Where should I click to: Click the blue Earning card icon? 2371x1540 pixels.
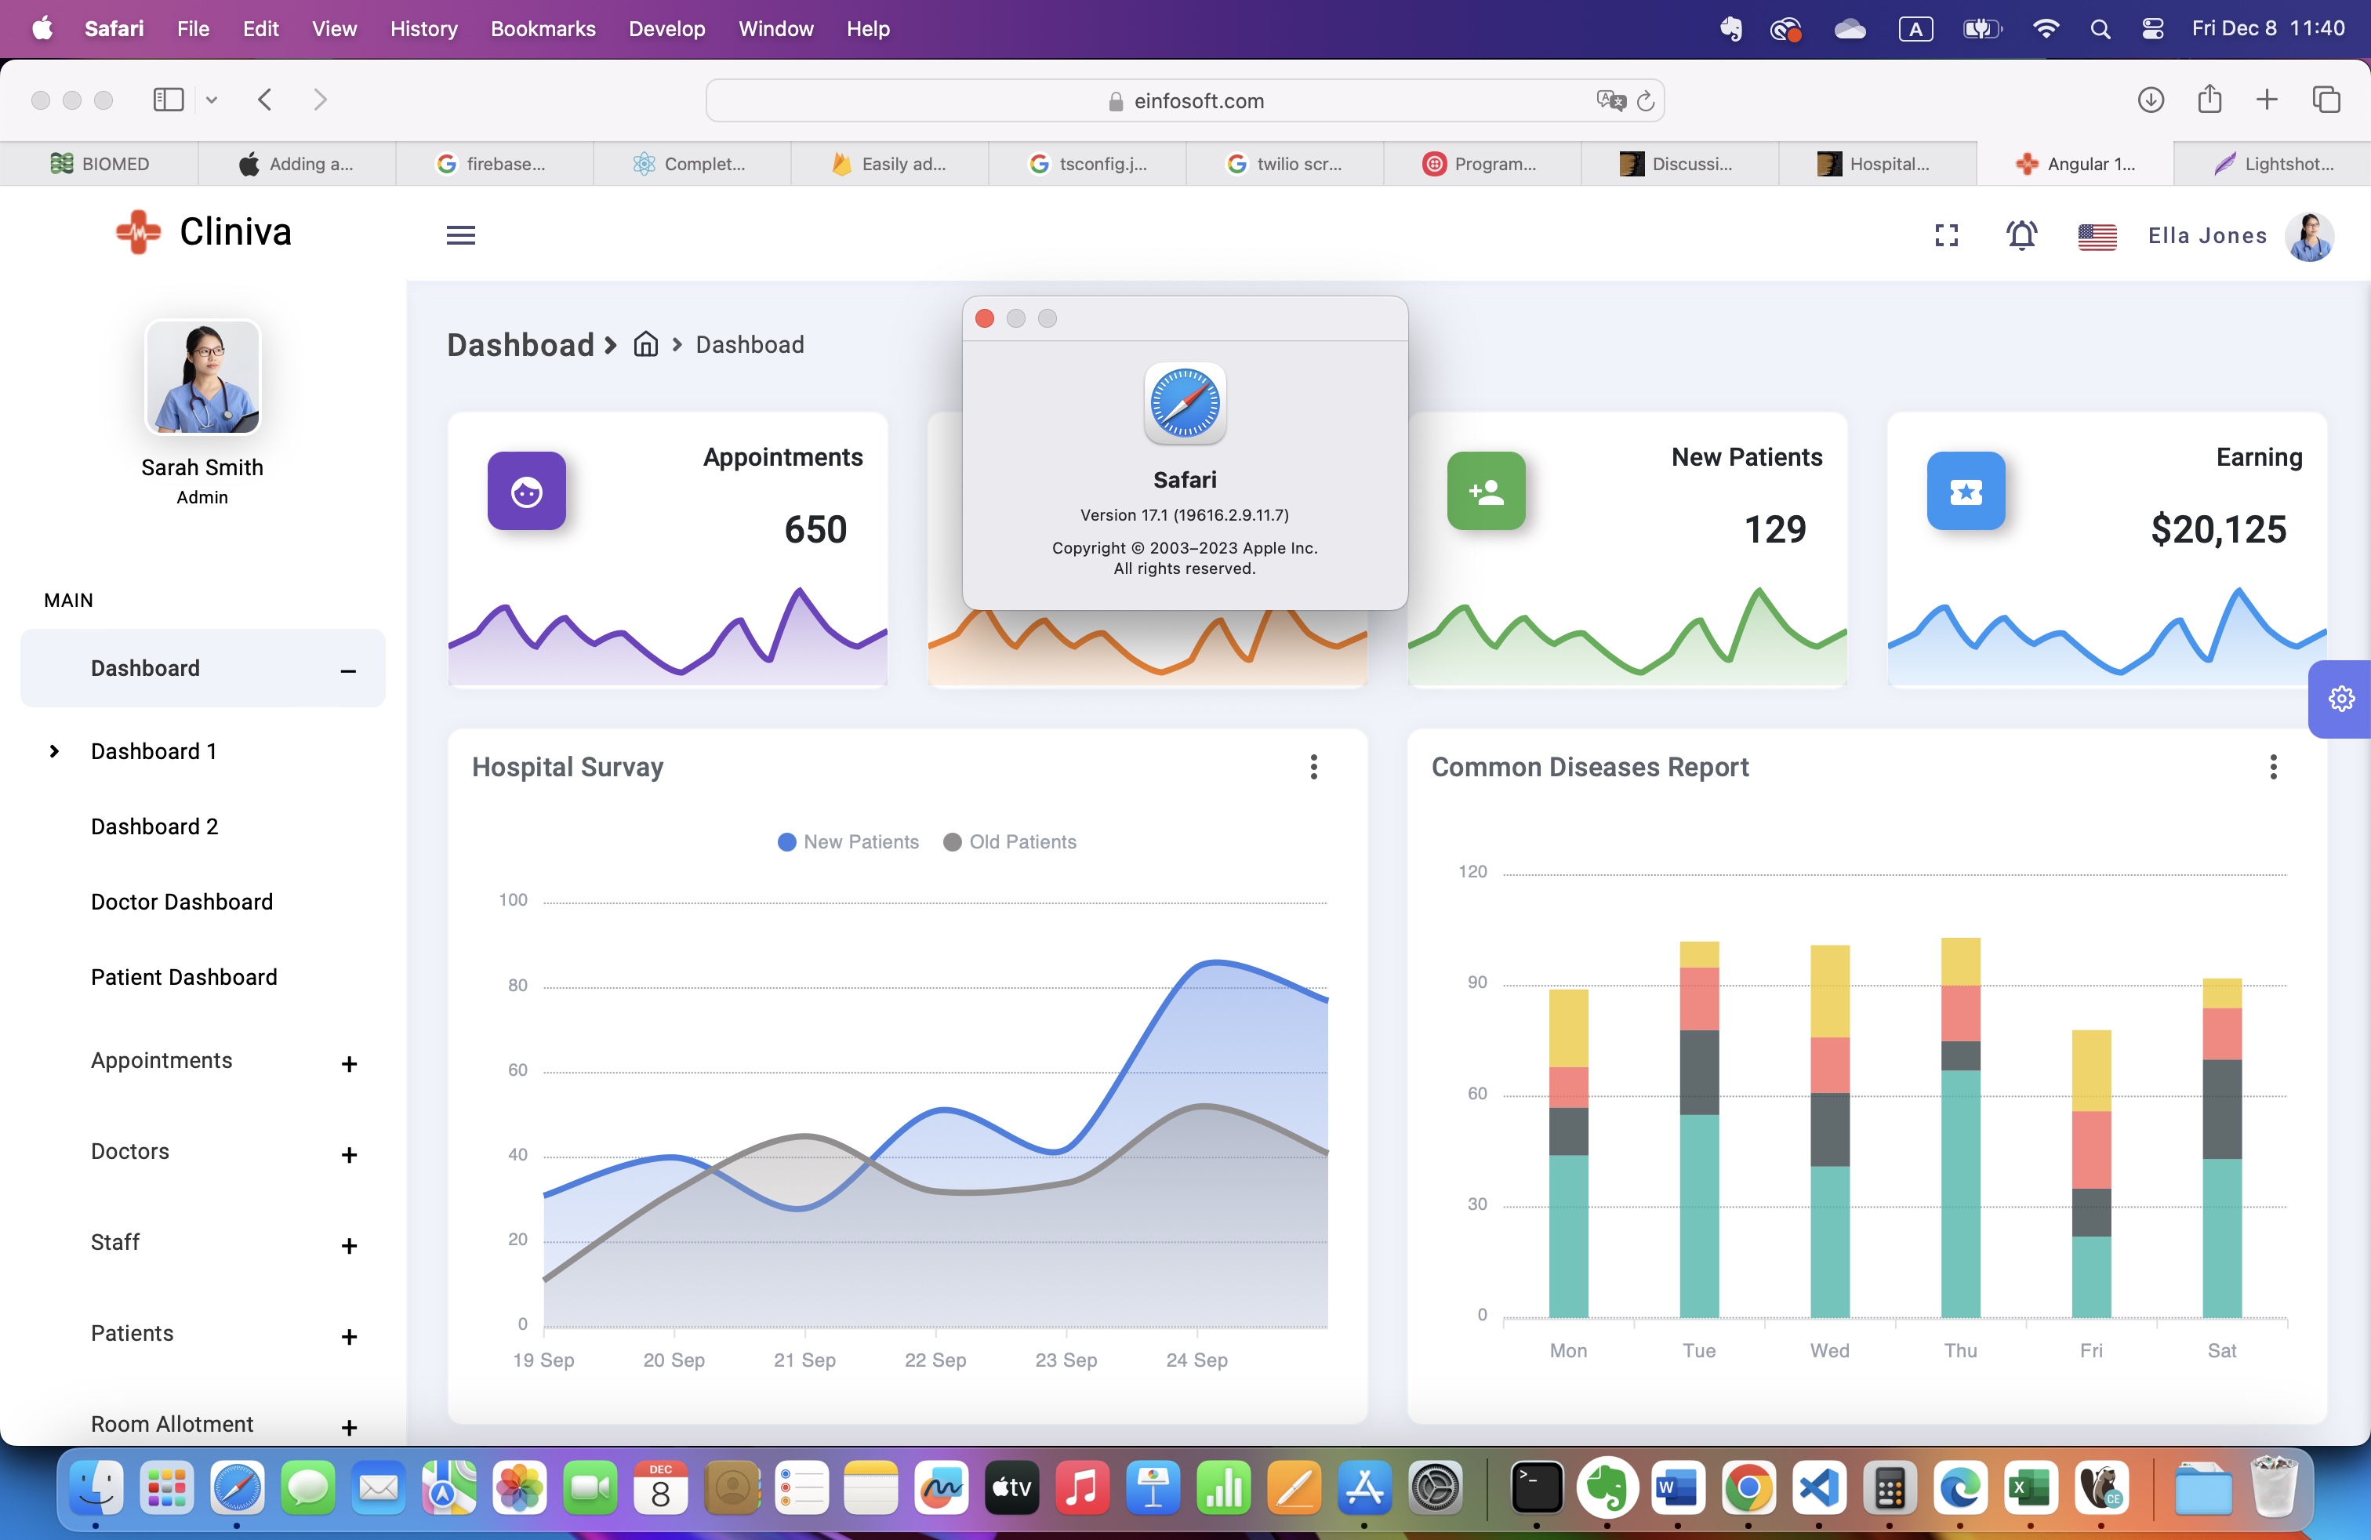tap(1966, 491)
